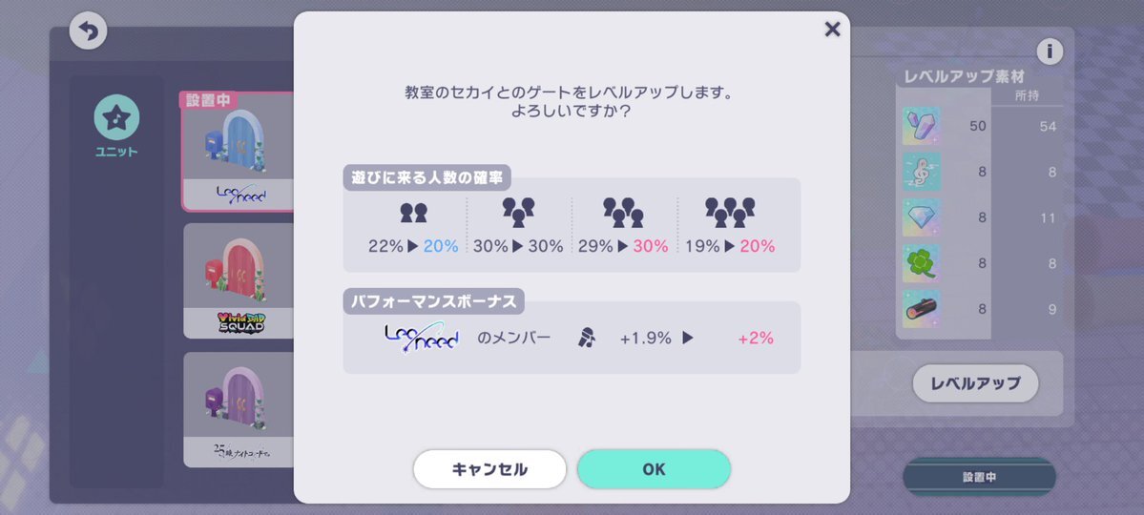Click the Leo/need logo in bonus row
Image resolution: width=1144 pixels, height=515 pixels.
pyautogui.click(x=422, y=339)
